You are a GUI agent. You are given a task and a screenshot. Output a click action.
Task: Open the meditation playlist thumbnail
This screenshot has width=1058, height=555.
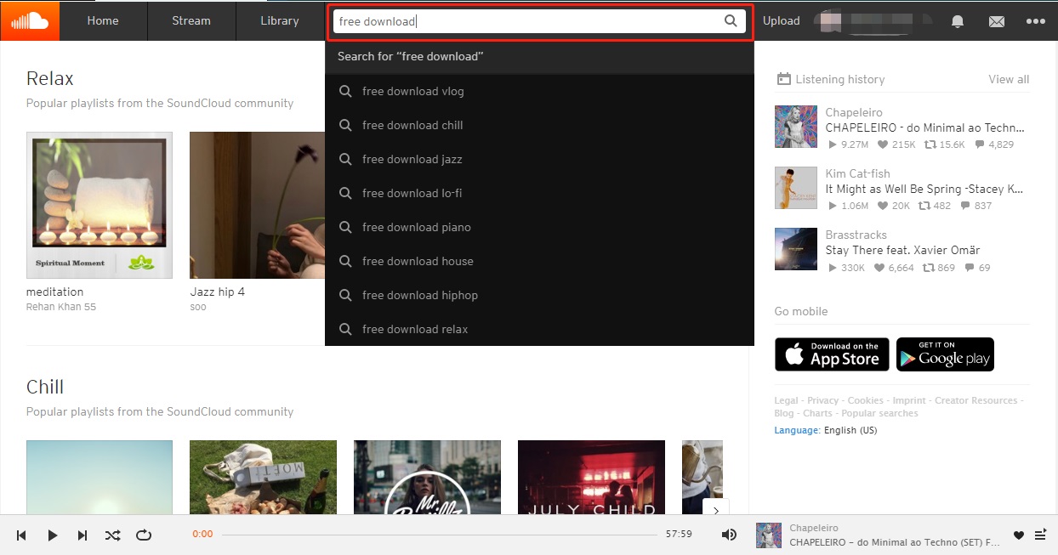(100, 205)
